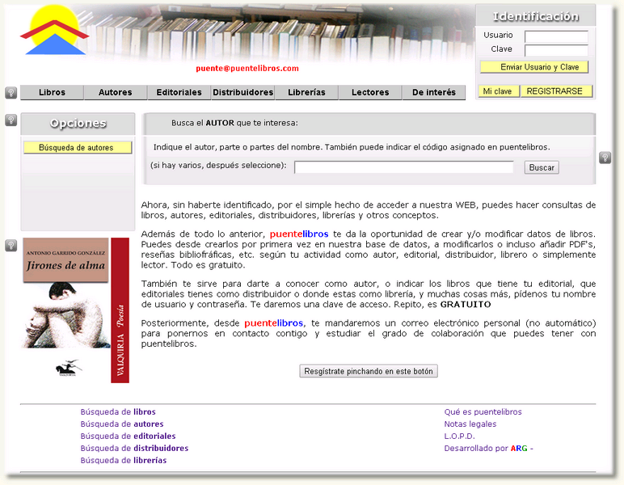Screen dimensions: 624x485
Task: Click the REGISTRARSE button
Action: (x=556, y=91)
